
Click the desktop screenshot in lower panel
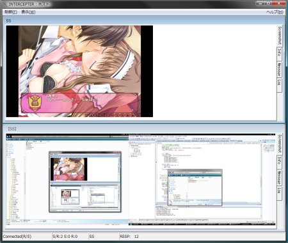(141, 180)
